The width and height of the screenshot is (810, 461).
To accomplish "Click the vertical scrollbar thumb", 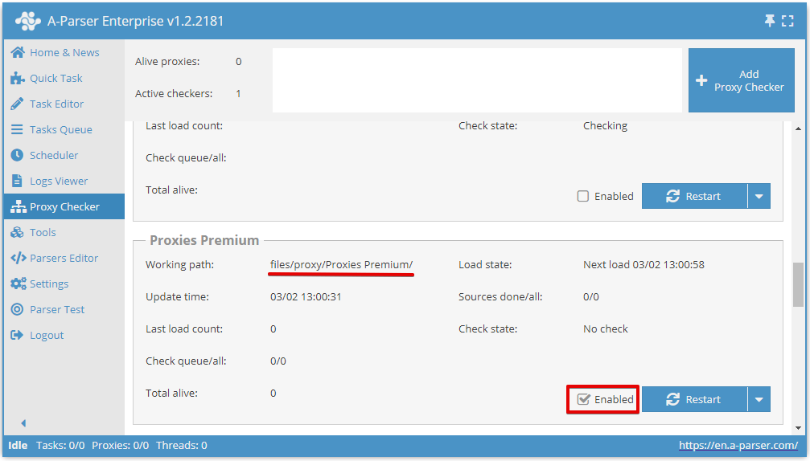I will click(x=798, y=284).
